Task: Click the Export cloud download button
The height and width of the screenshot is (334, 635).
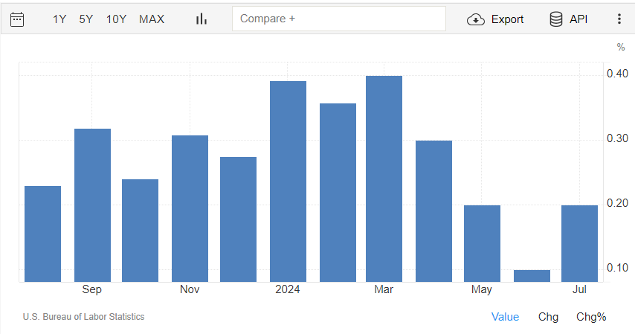Action: click(x=495, y=19)
